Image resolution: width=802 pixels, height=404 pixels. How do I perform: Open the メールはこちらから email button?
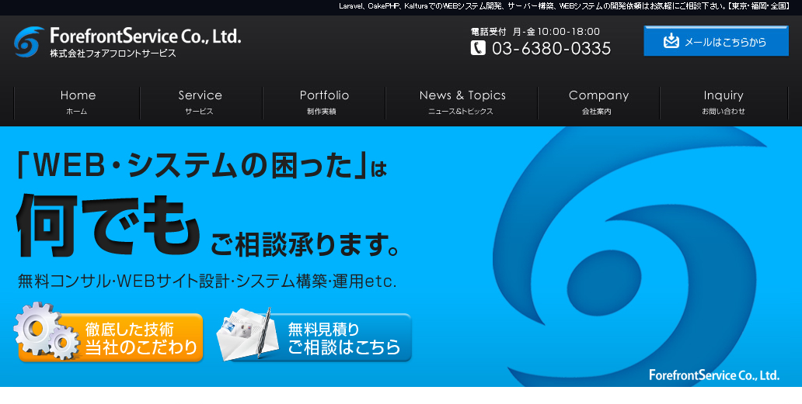[x=716, y=41]
